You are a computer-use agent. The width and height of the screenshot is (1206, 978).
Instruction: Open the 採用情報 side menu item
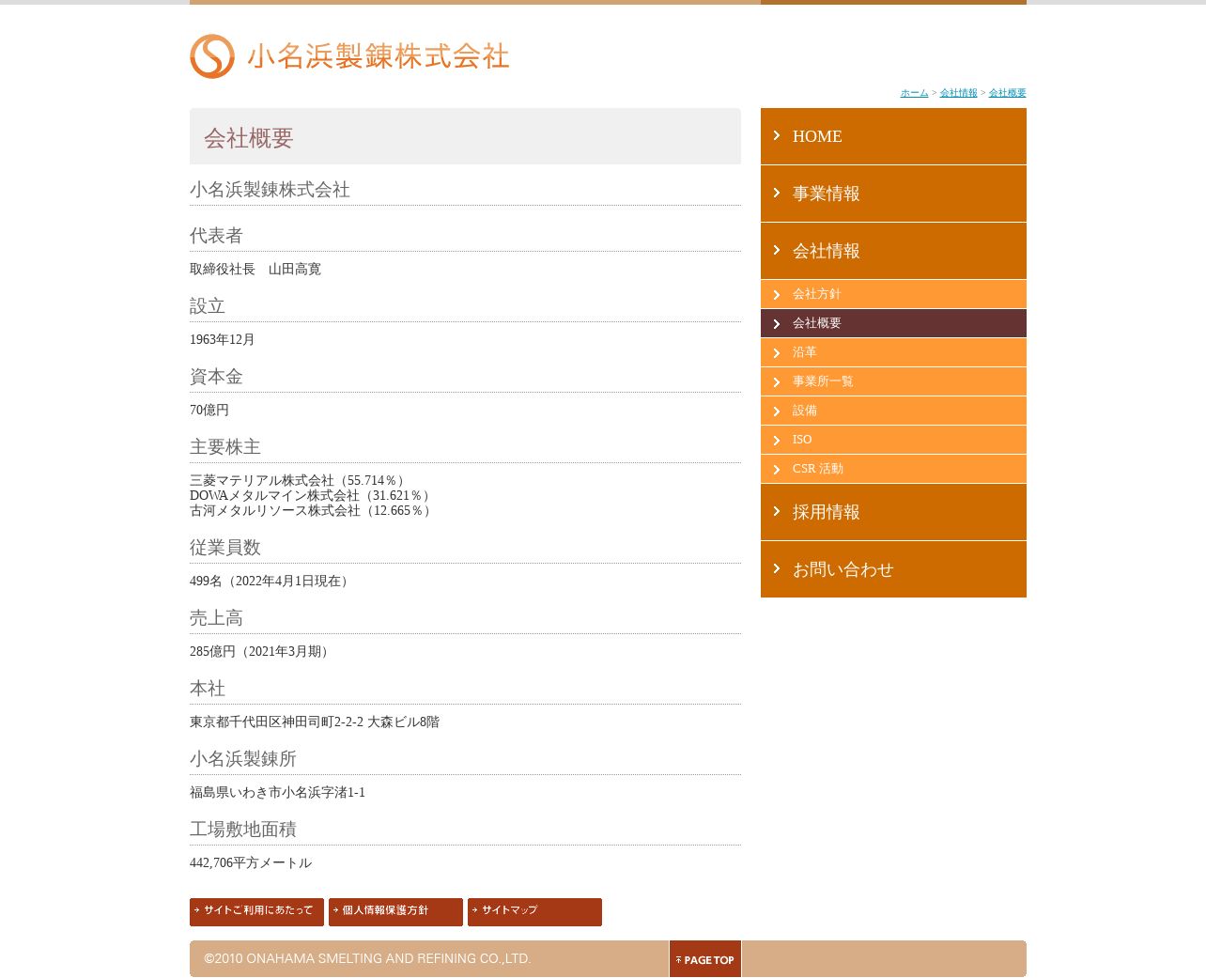pyautogui.click(x=893, y=512)
